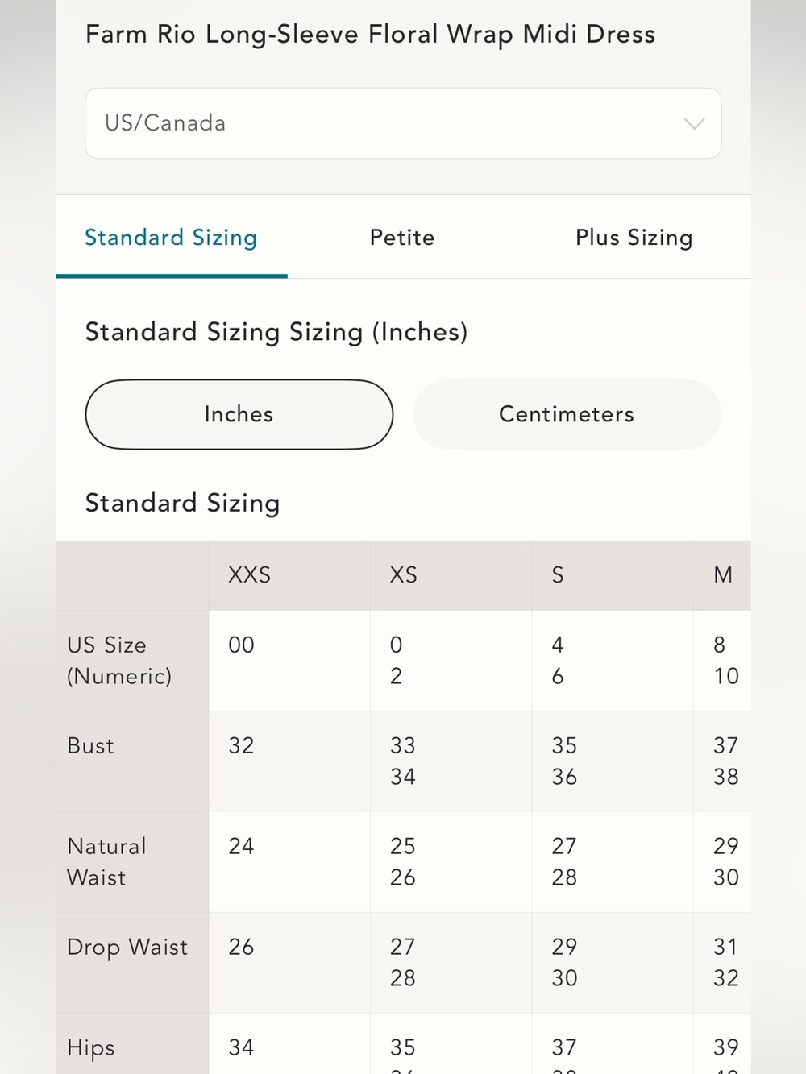Screen dimensions: 806x1074
Task: Click the M column header
Action: click(722, 575)
